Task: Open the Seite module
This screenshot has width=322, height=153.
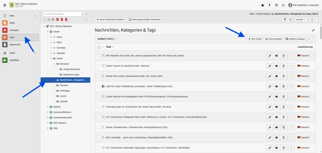Action: tap(12, 23)
